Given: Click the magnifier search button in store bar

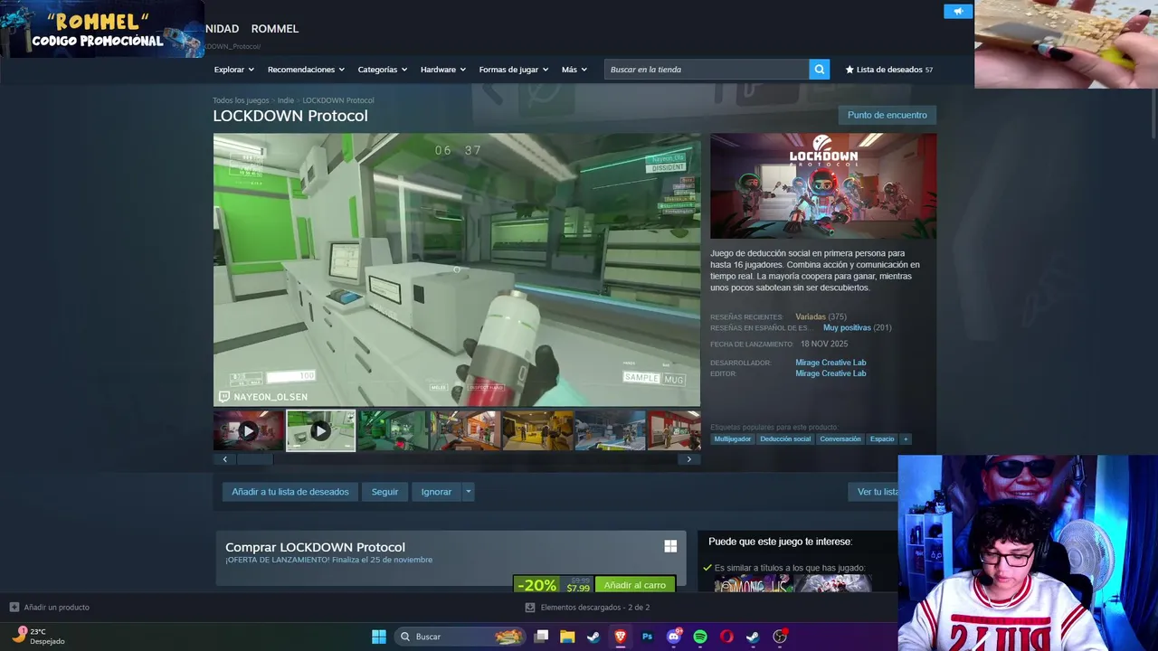Looking at the screenshot, I should point(819,70).
